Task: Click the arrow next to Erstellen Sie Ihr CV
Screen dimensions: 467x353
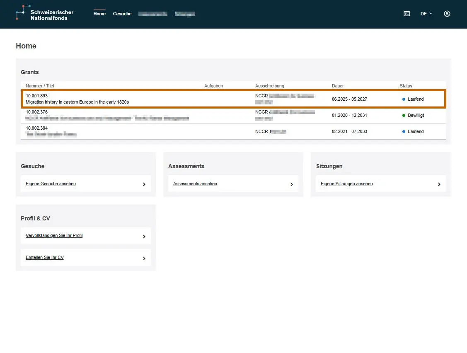Action: (144, 259)
